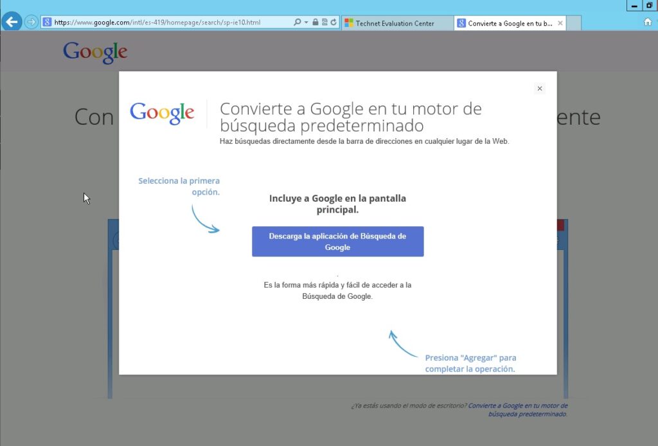Image resolution: width=658 pixels, height=446 pixels.
Task: Click the text ¿Ya estás usando el modo de escritorio?
Action: 409,406
